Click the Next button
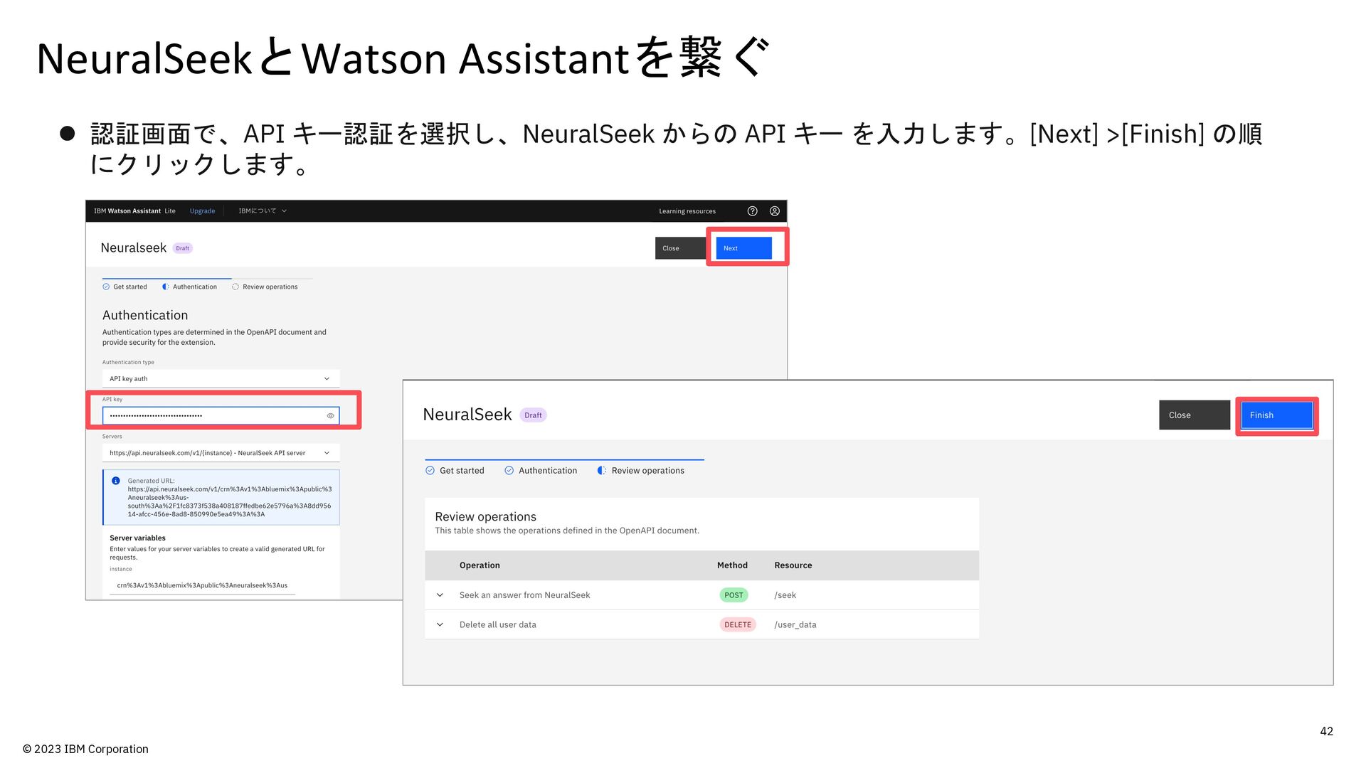 [743, 248]
